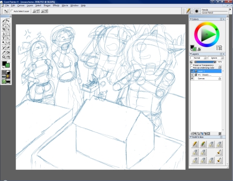
Task: Enable Preserve Transparency checkbox
Action: pos(192,65)
